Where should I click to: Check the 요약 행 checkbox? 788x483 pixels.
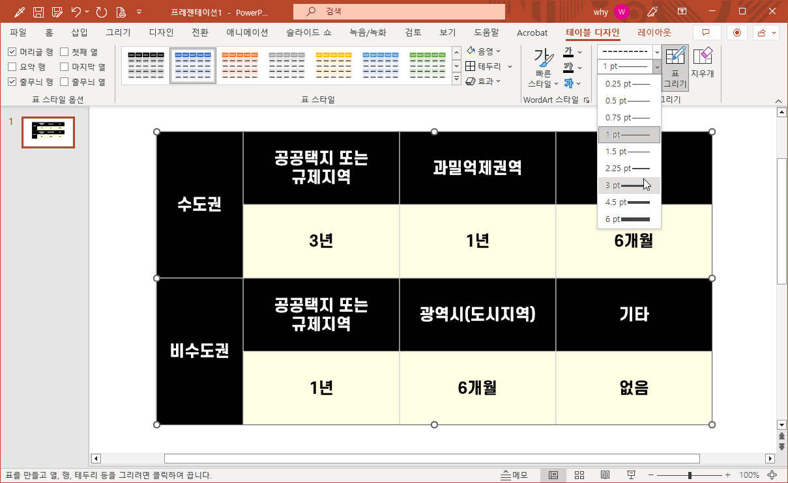pyautogui.click(x=12, y=66)
